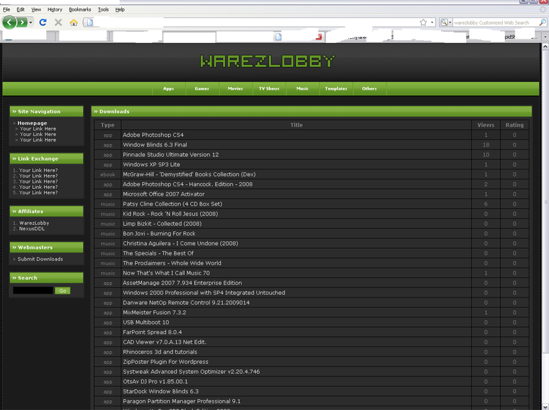Click NexusDDL affiliate link
Image resolution: width=549 pixels, height=410 pixels.
[32, 228]
